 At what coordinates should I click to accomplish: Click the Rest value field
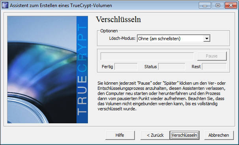pyautogui.click(x=214, y=67)
